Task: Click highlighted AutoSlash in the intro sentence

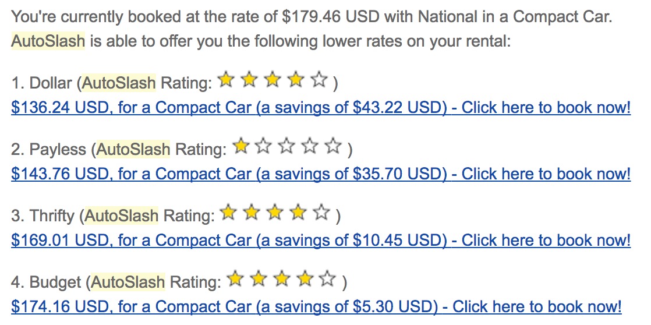Action: tap(48, 41)
